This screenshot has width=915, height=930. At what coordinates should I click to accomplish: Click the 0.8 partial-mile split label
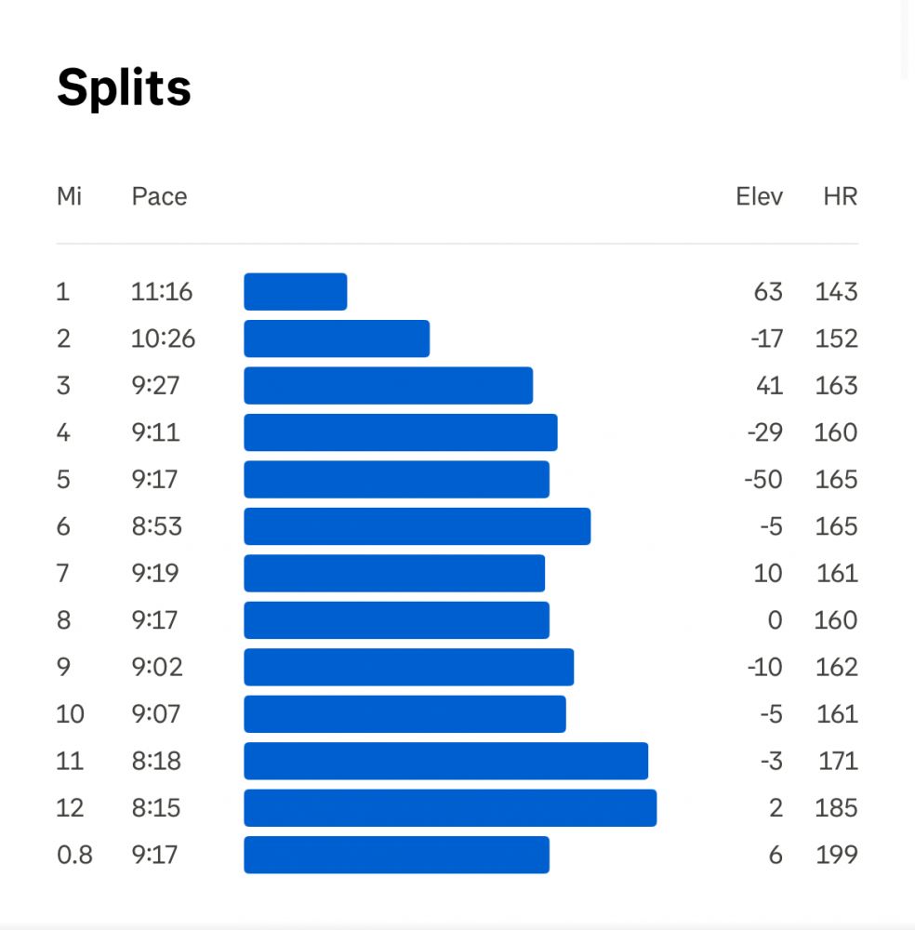pyautogui.click(x=74, y=855)
